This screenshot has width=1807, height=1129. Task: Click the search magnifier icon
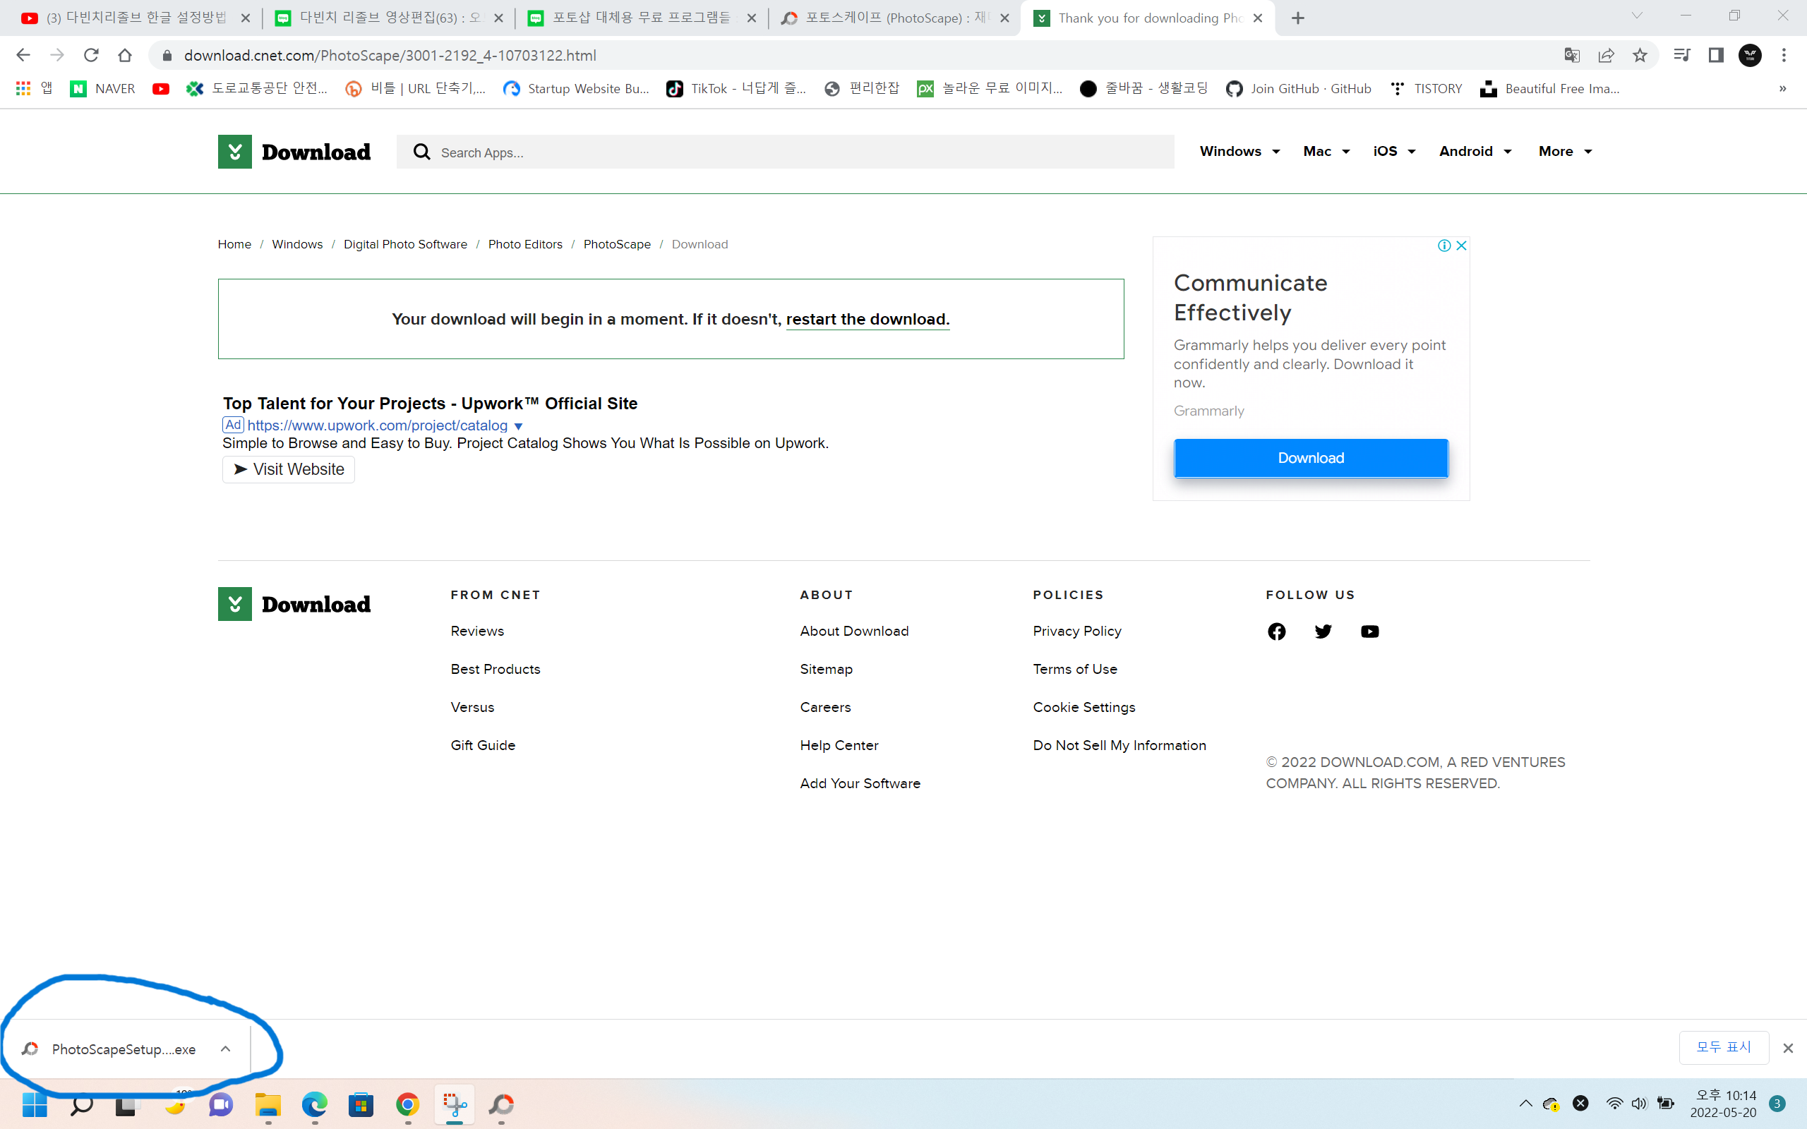[422, 152]
